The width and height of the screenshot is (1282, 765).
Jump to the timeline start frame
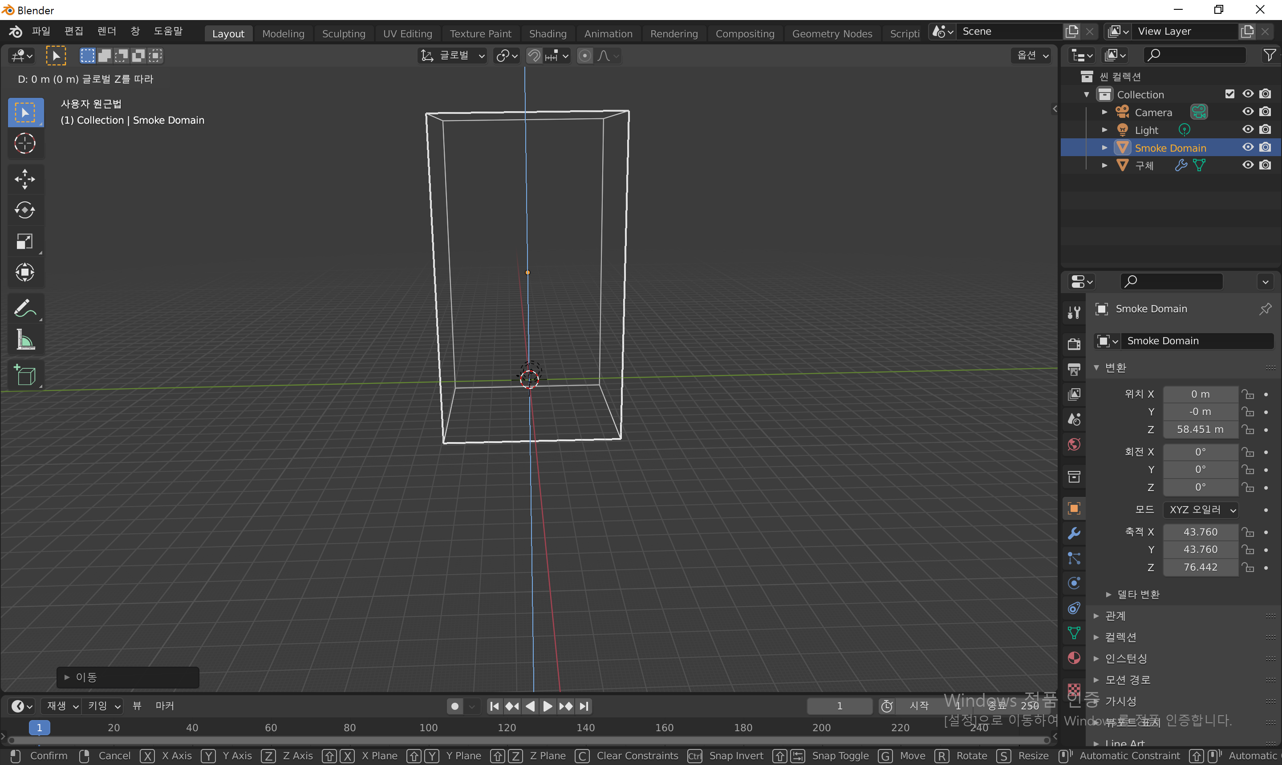point(494,706)
